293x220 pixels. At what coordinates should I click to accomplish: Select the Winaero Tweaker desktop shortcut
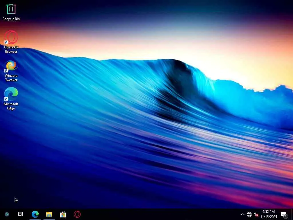coord(11,71)
